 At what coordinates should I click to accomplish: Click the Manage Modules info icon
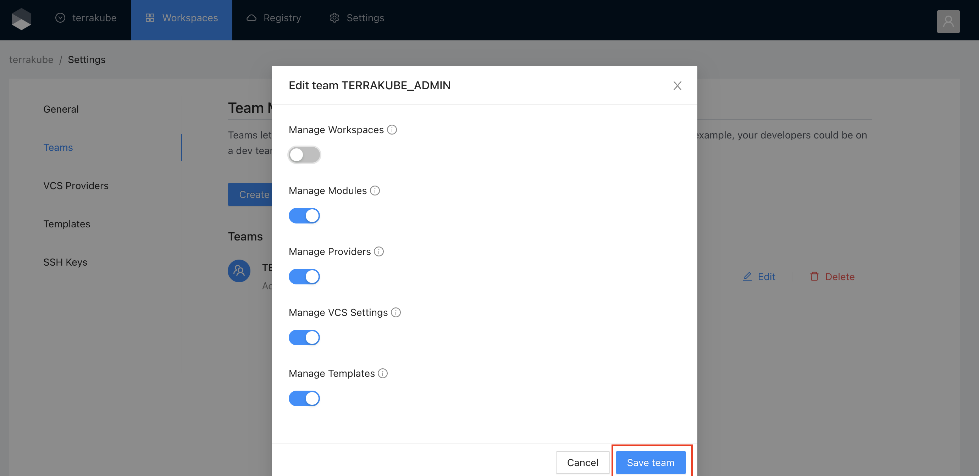pyautogui.click(x=375, y=191)
